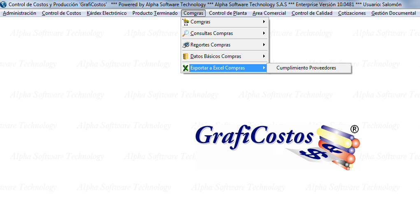Viewport: 420px width, 206px height.
Task: Open the Area Comercial menu
Action: tap(269, 13)
